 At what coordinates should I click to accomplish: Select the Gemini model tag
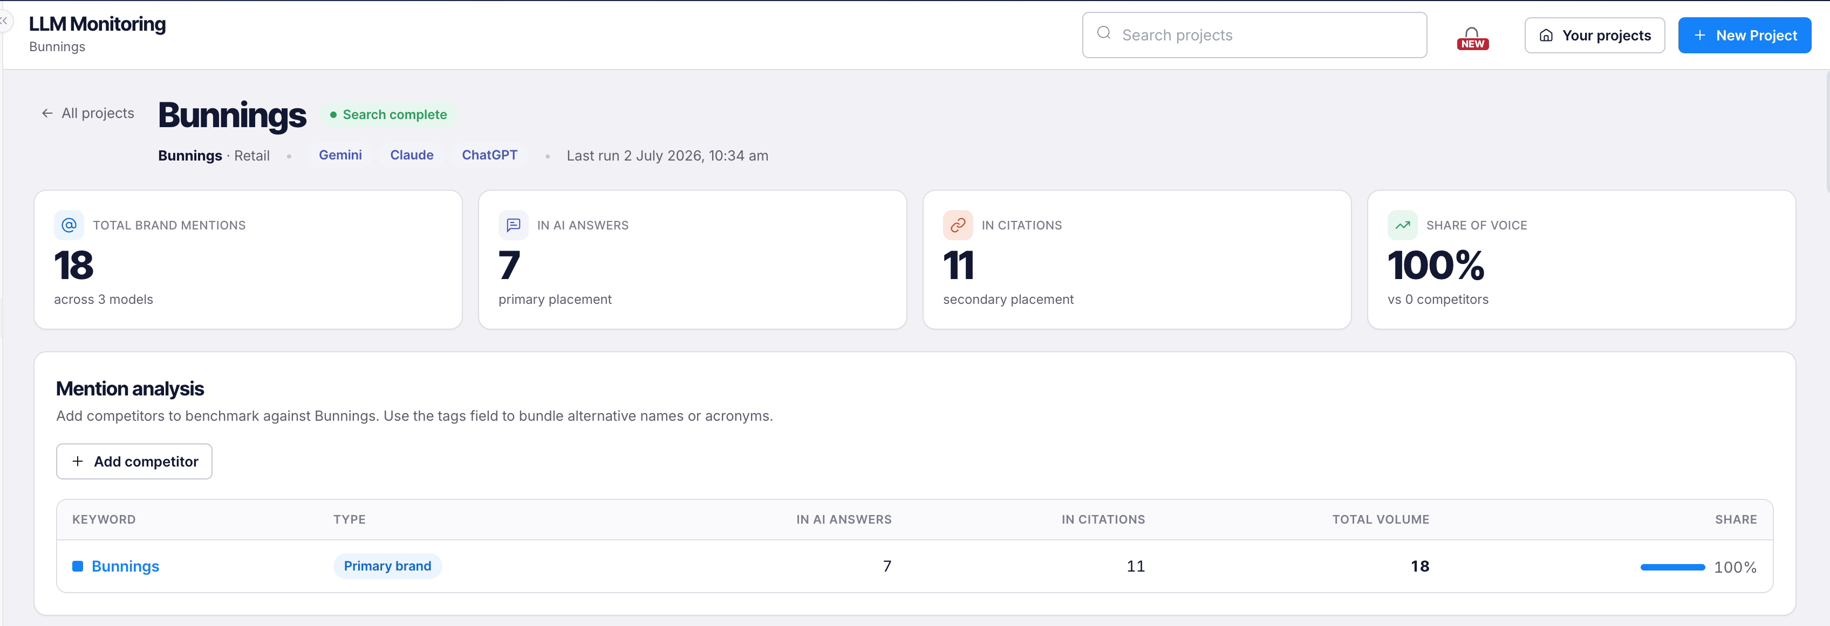340,156
